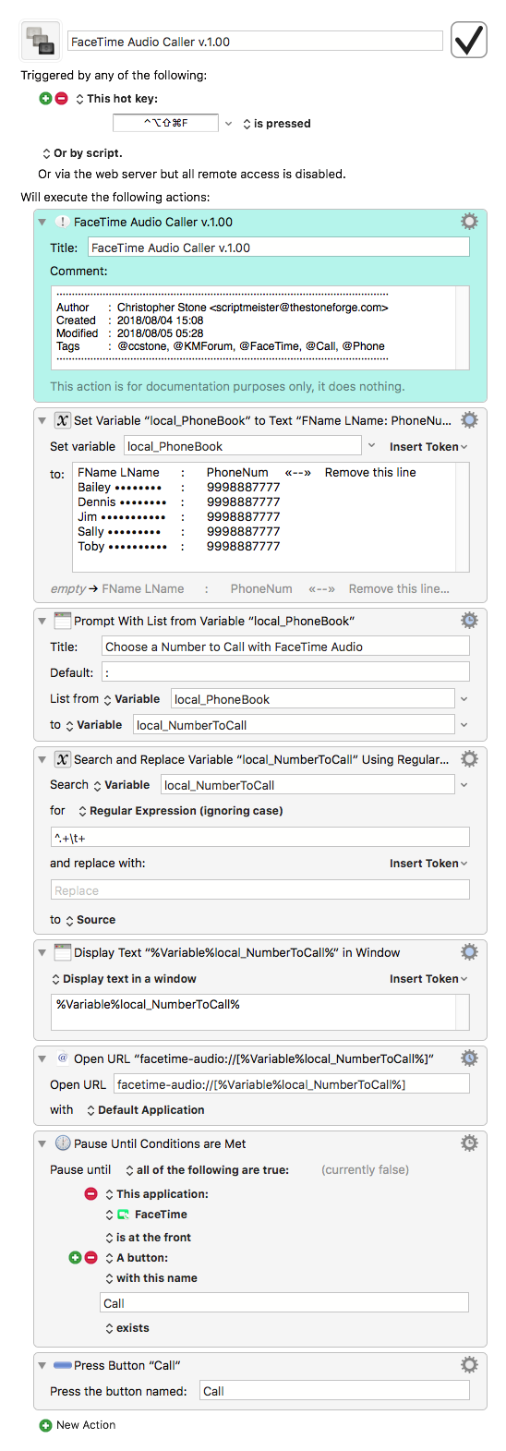Change Search source type Variable
Image resolution: width=506 pixels, height=1451 pixels.
(x=121, y=785)
